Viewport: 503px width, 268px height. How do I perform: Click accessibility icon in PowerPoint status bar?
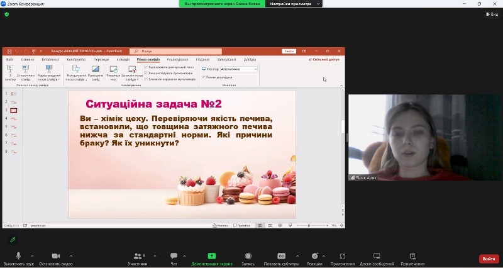click(25, 226)
